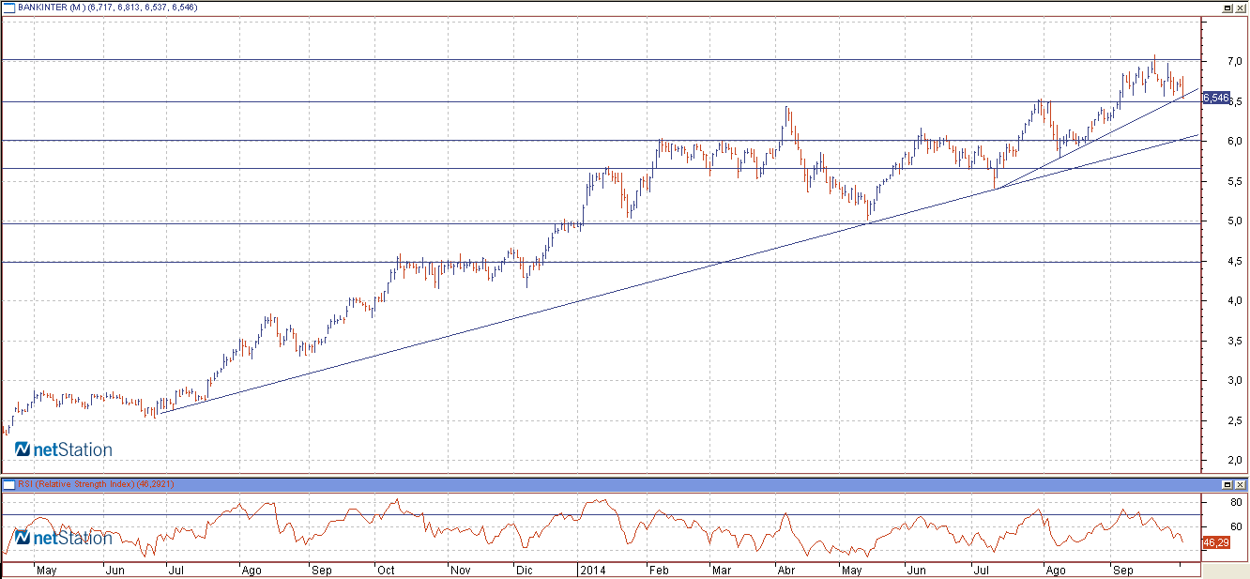
Task: Click the 60 level on RSI axis
Action: tap(1236, 526)
